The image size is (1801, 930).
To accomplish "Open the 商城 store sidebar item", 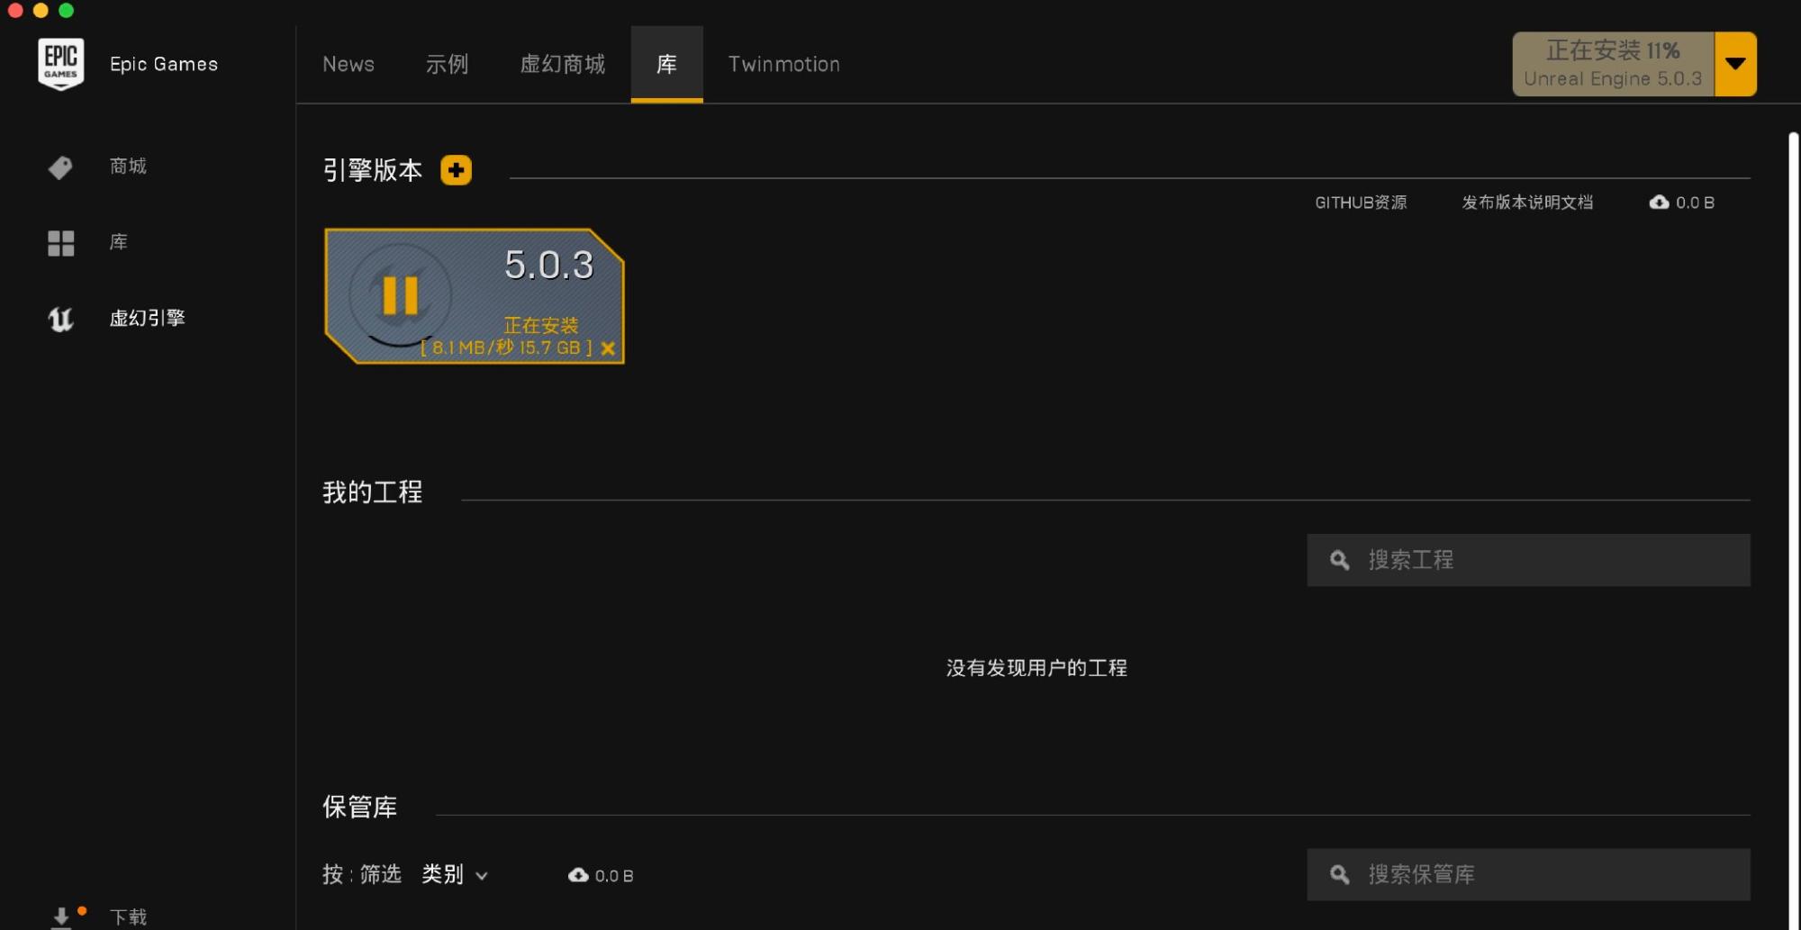I will [127, 167].
